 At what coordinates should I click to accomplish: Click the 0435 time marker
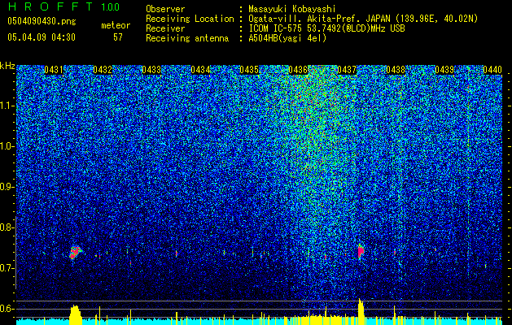[249, 70]
